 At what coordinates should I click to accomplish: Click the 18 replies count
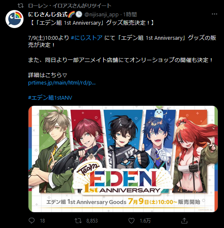[x=42, y=221]
